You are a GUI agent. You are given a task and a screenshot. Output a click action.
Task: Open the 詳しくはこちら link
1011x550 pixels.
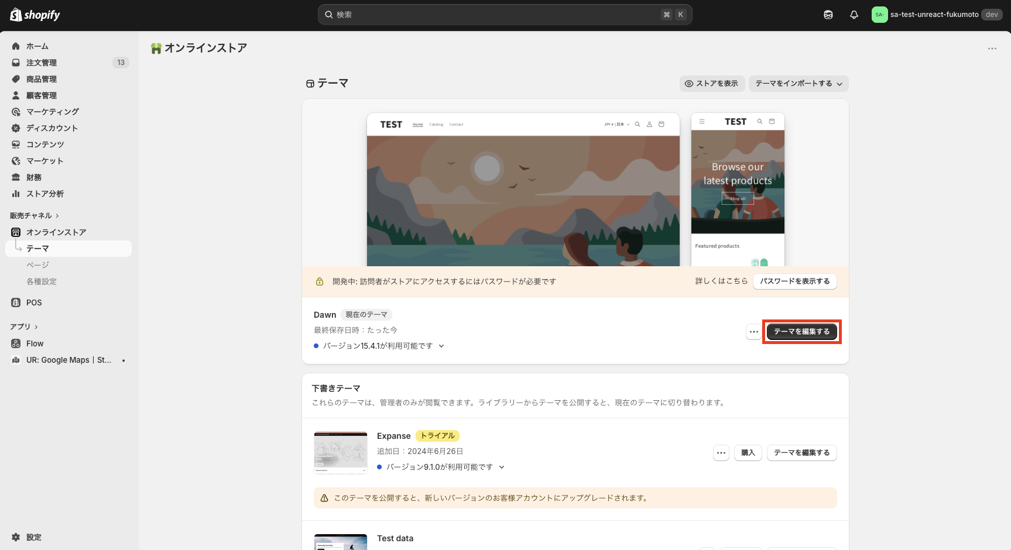pos(722,281)
